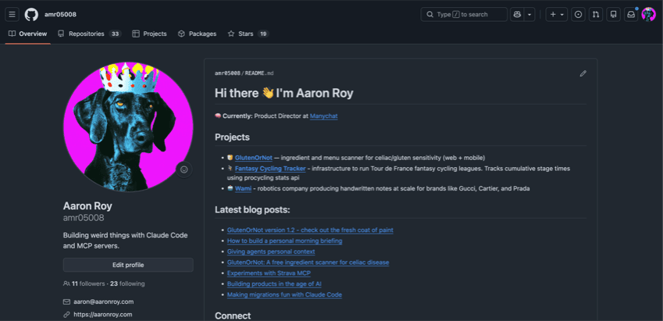
Task: Edit README with the pencil icon
Action: pos(583,73)
